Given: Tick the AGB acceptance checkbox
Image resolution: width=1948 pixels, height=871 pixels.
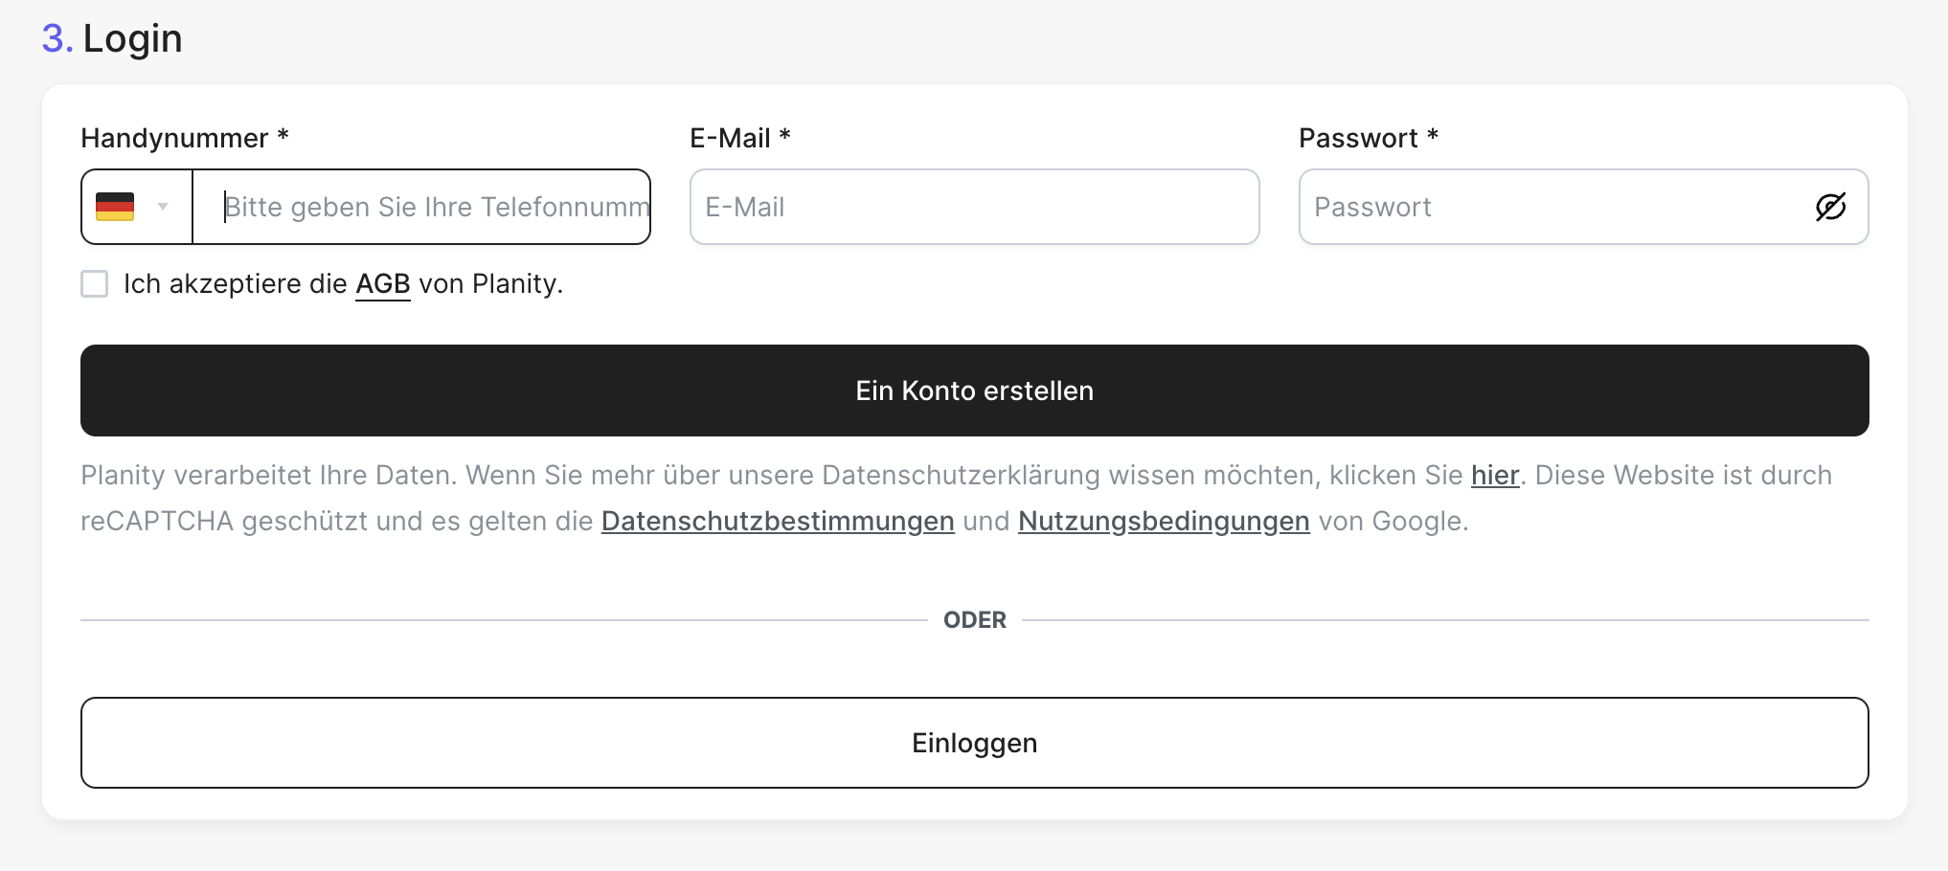Looking at the screenshot, I should pos(95,284).
